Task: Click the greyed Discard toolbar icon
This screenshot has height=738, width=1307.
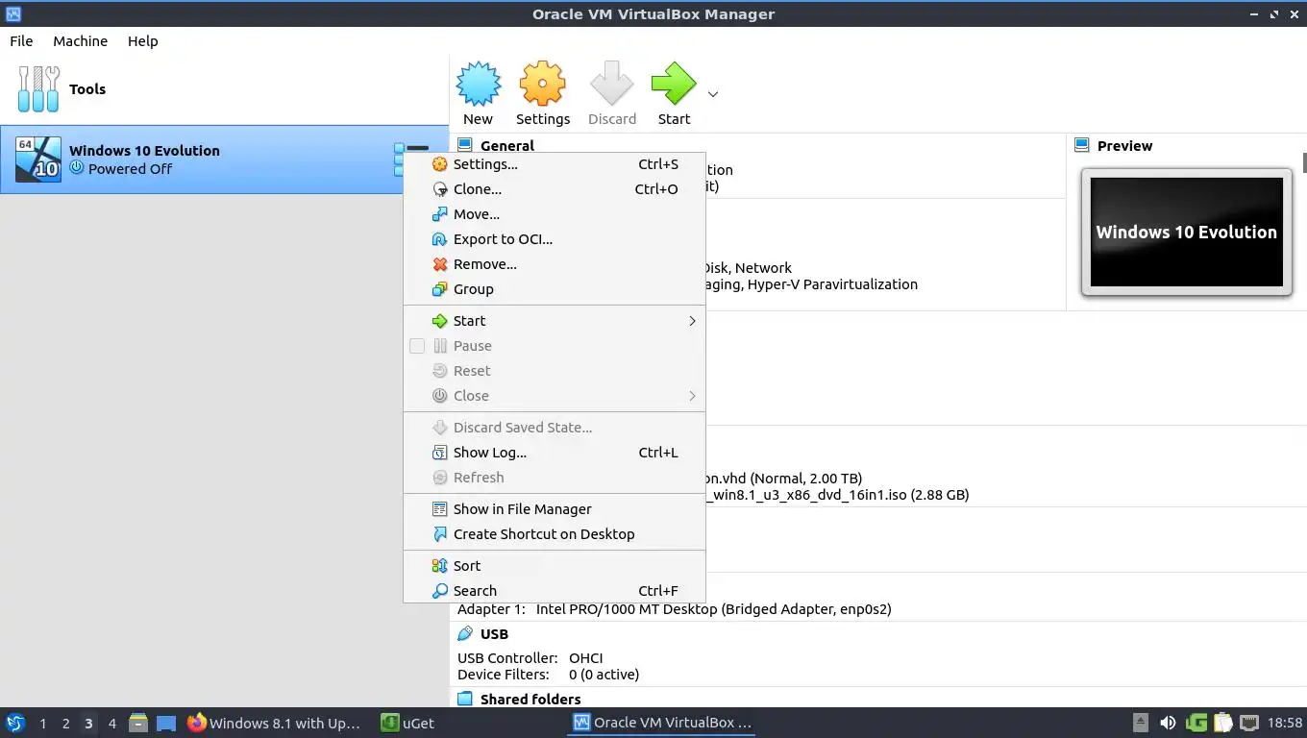Action: [x=612, y=93]
